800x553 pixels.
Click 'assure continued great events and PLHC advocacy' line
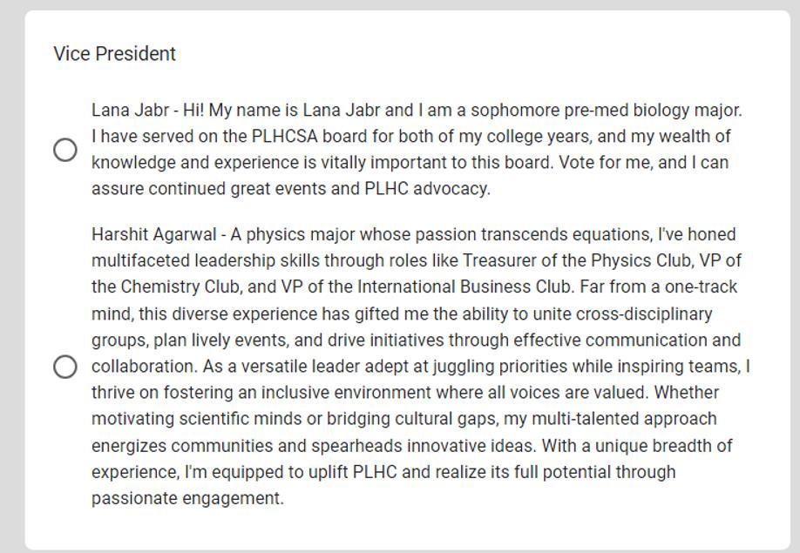(x=291, y=189)
